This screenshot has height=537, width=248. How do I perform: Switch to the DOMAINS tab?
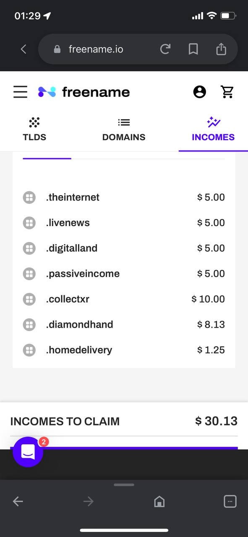(x=124, y=129)
